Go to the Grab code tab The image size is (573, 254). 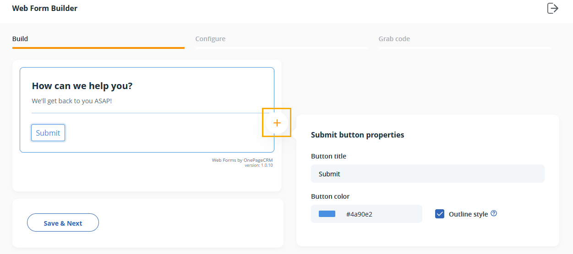pos(394,39)
